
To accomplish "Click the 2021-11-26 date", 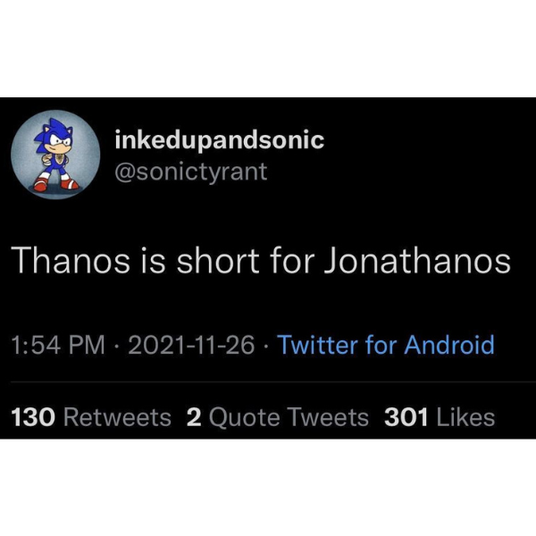I will (x=191, y=345).
